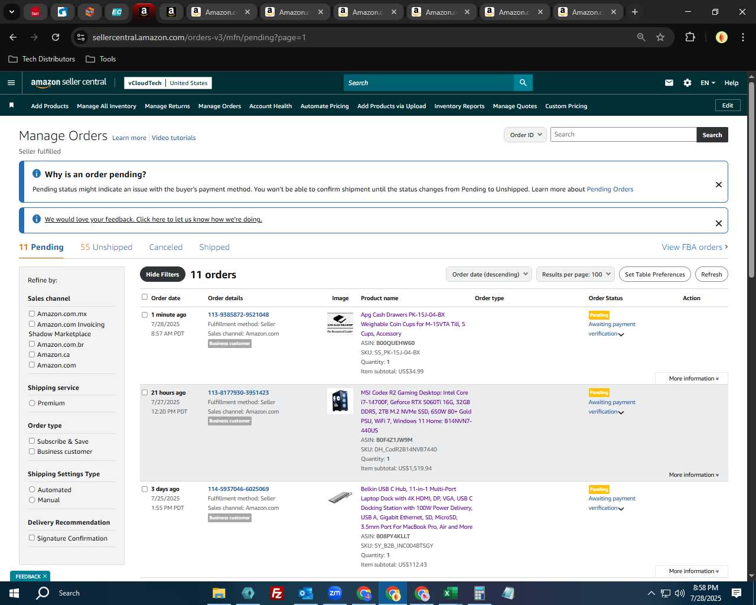Open Calculator from the taskbar

click(x=479, y=593)
